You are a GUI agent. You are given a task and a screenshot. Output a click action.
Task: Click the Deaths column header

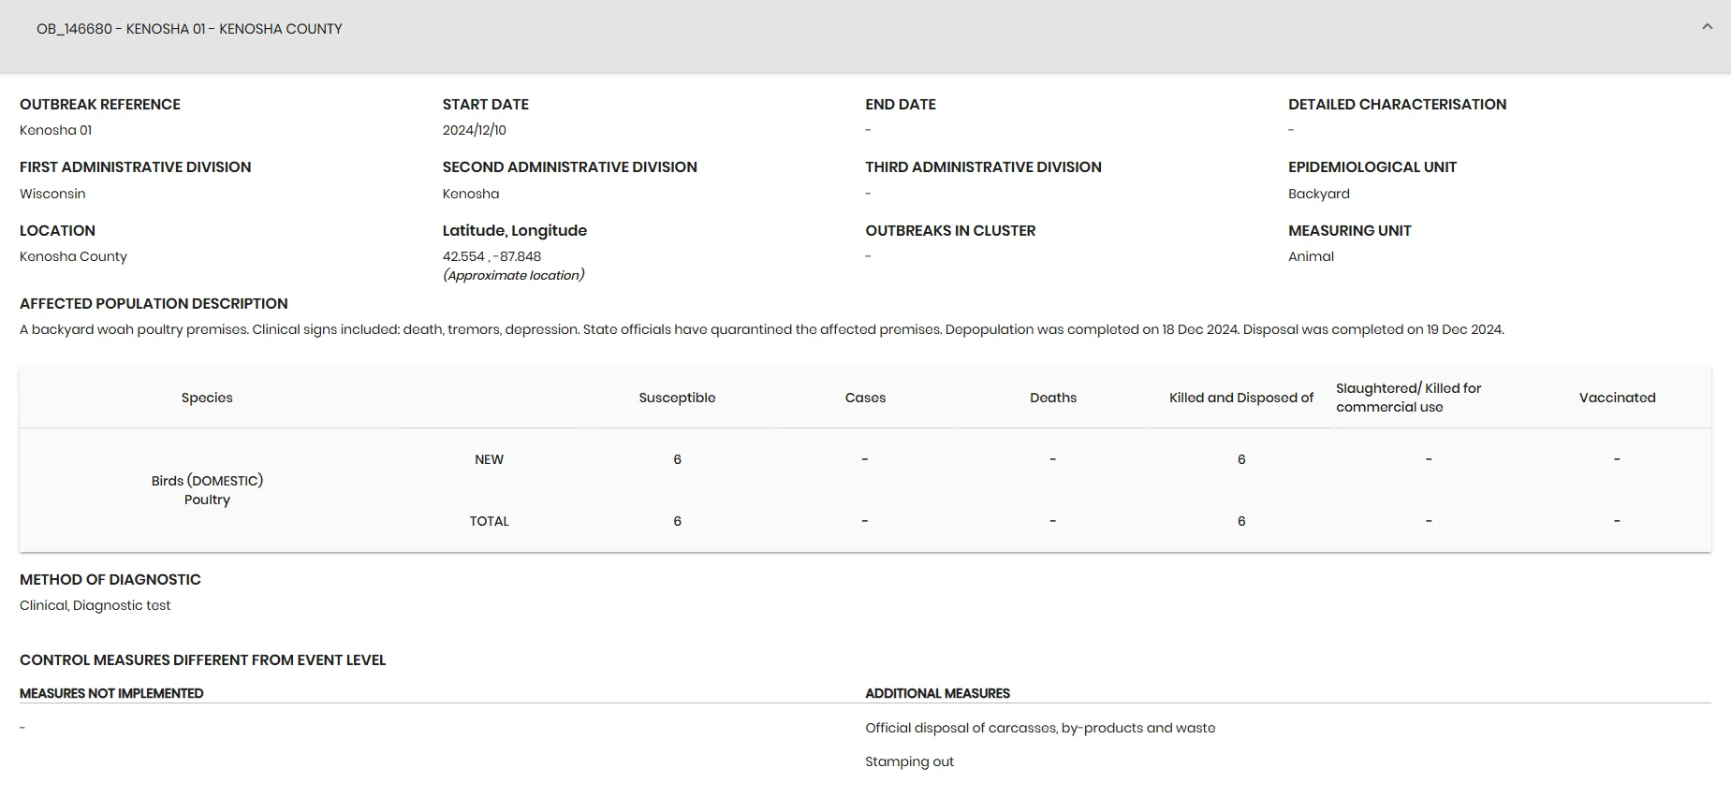(x=1053, y=398)
